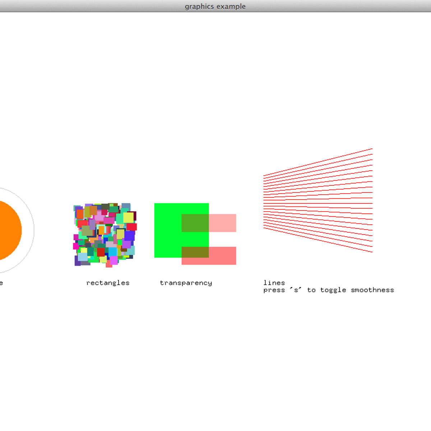Click the "rectangles" caption text
Viewport: 431px width, 431px height.
[x=108, y=283]
